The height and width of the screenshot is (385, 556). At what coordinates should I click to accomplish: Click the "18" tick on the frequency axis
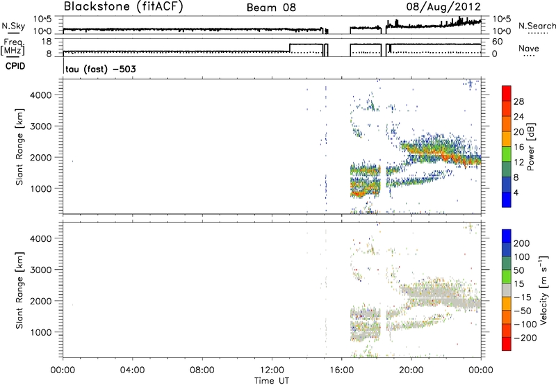47,42
